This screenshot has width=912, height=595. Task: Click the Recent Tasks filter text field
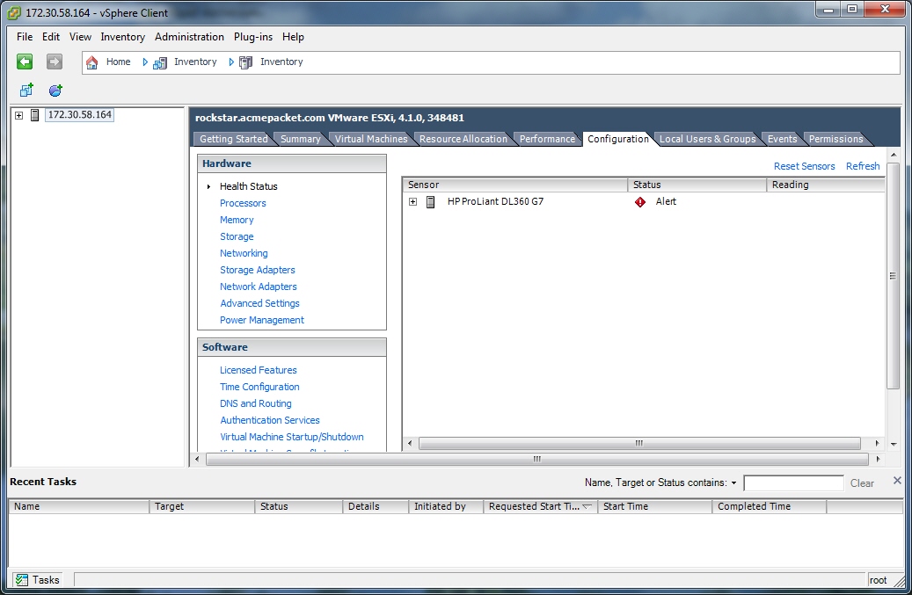tap(793, 483)
